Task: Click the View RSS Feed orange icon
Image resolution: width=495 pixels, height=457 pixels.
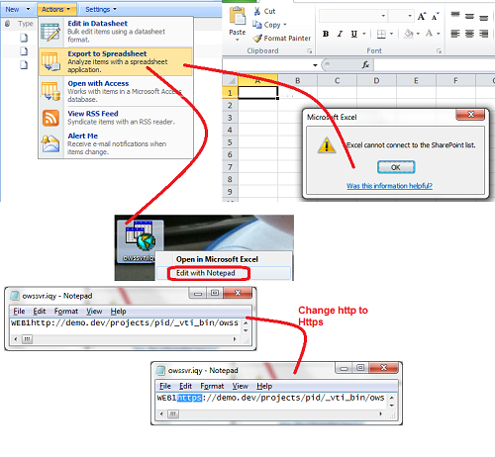Action: click(x=50, y=118)
